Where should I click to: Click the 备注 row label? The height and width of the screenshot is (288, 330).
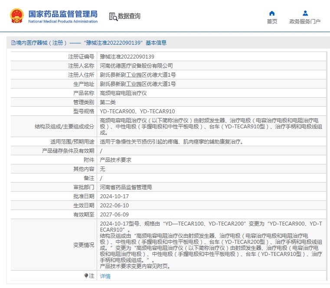[89, 178]
